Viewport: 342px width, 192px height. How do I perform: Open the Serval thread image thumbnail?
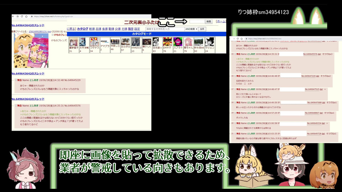point(31,50)
